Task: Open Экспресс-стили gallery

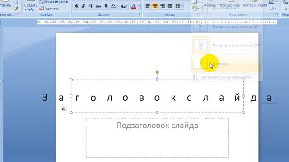Action: pos(254,5)
